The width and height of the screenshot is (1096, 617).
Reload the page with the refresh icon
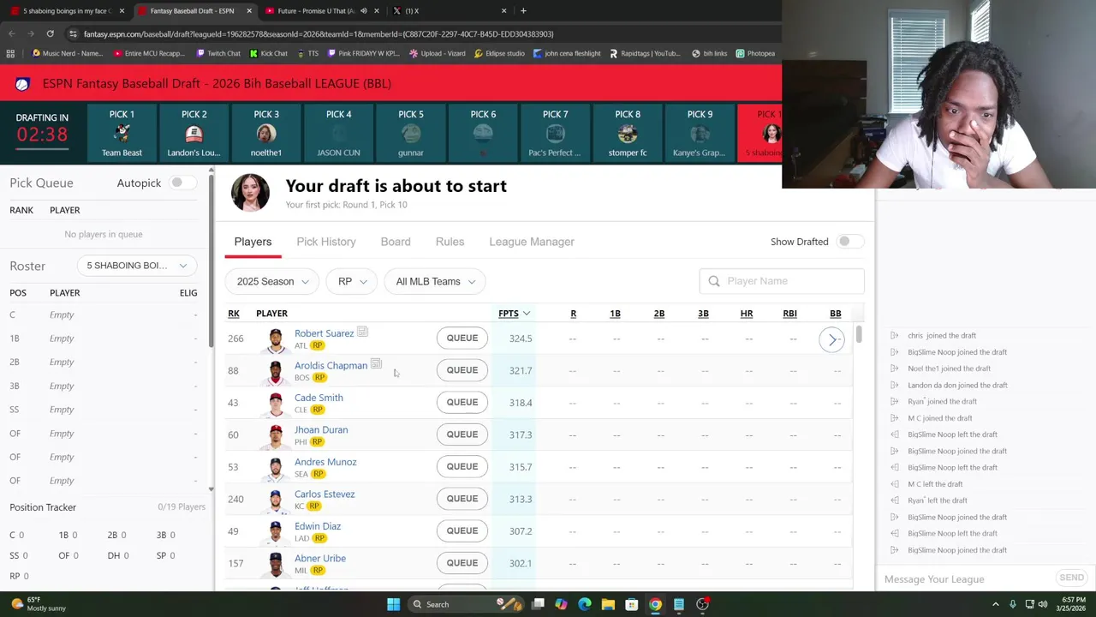50,33
